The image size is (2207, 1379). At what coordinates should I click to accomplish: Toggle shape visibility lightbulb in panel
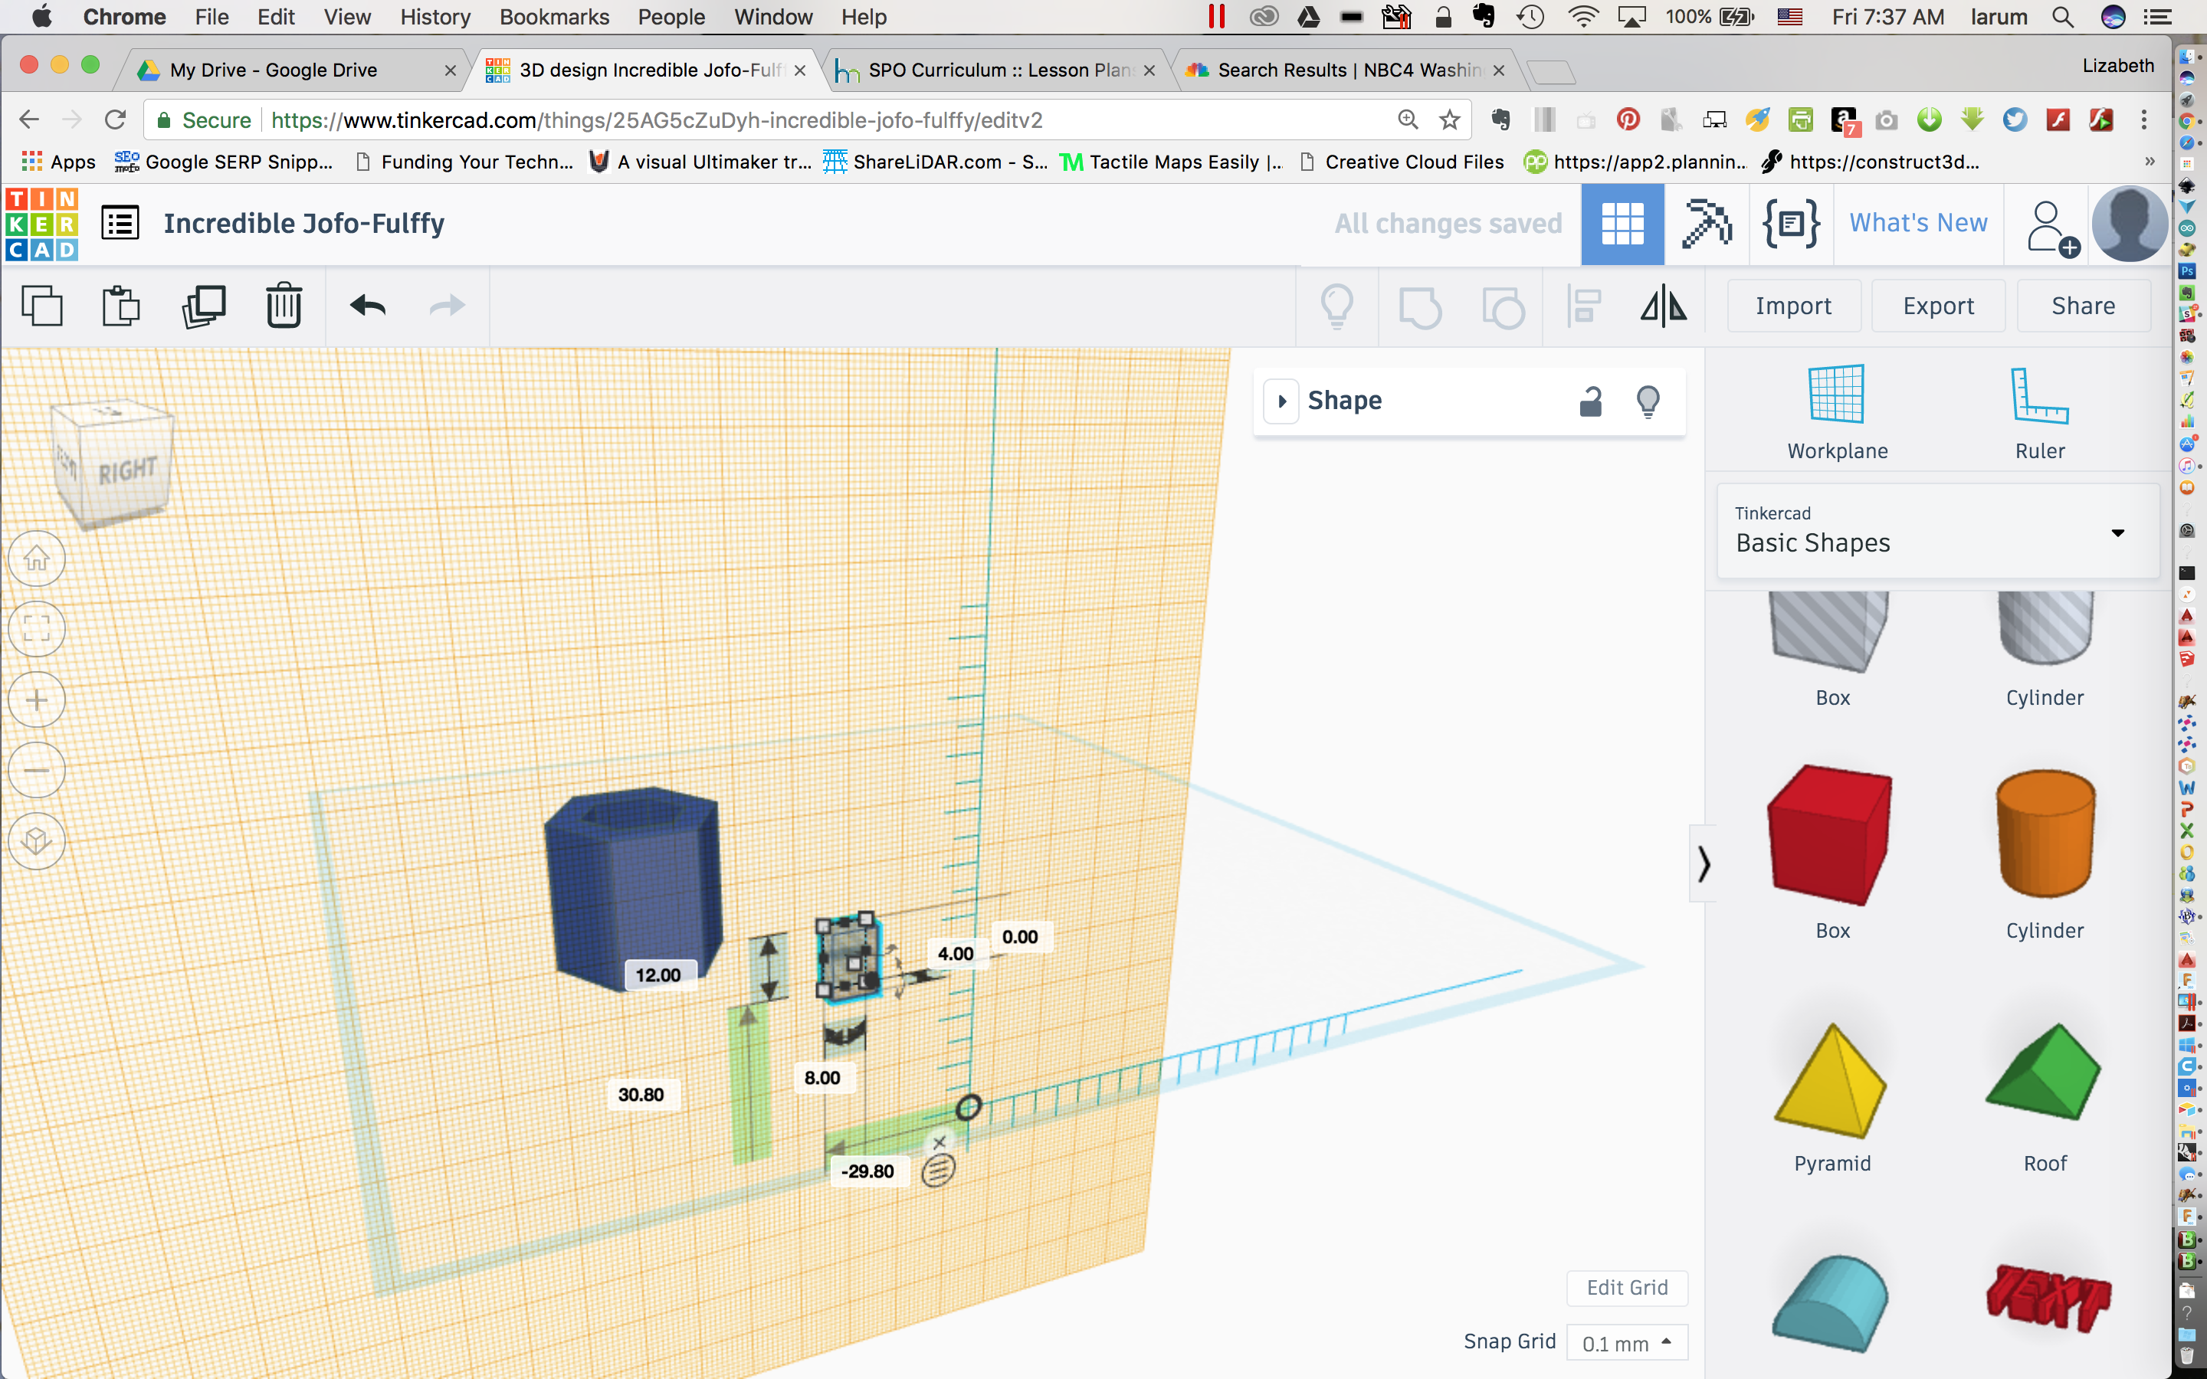pos(1648,401)
